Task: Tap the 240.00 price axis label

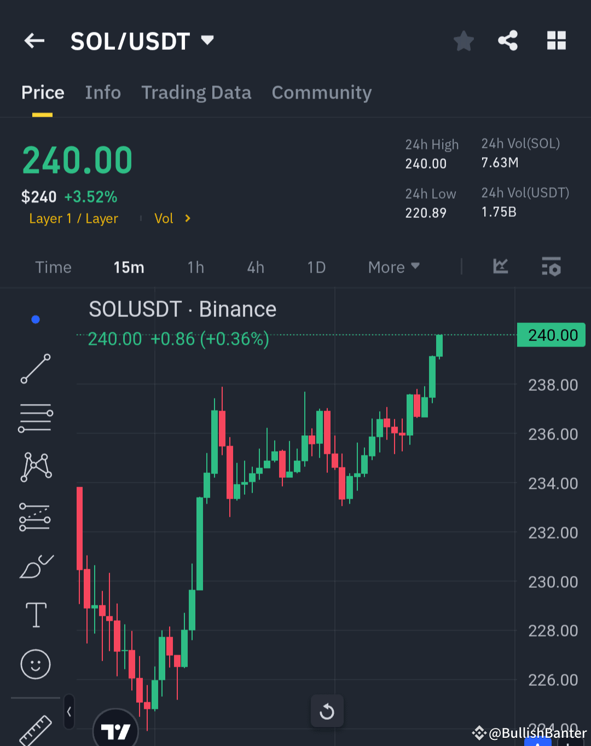Action: point(551,334)
